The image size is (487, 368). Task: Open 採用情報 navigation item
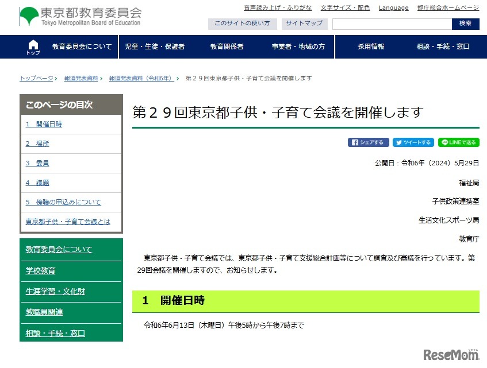click(x=371, y=47)
